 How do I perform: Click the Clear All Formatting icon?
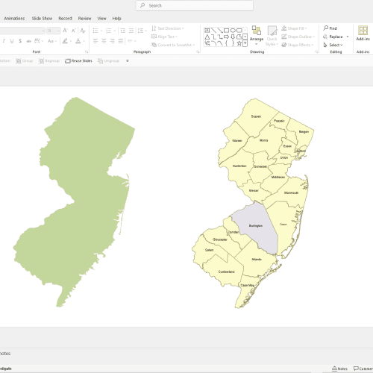point(83,31)
